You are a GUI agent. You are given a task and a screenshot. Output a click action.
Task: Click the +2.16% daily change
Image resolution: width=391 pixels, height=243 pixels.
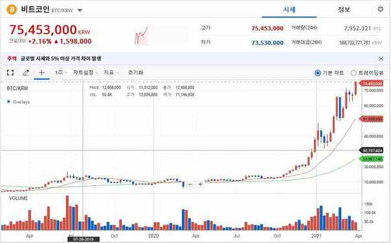(x=40, y=41)
